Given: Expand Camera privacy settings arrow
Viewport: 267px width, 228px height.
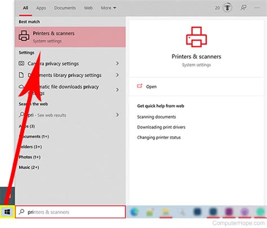Looking at the screenshot, I should (117, 63).
